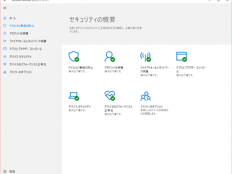Image resolution: width=232 pixels, height=174 pixels.
Task: Click the family tile description text
Action: (x=154, y=112)
